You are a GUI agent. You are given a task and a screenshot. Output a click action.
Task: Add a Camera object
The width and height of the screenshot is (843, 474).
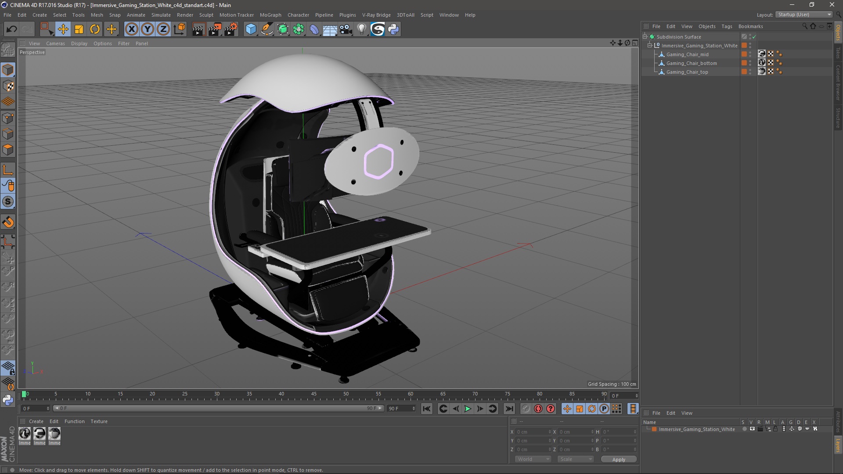346,29
